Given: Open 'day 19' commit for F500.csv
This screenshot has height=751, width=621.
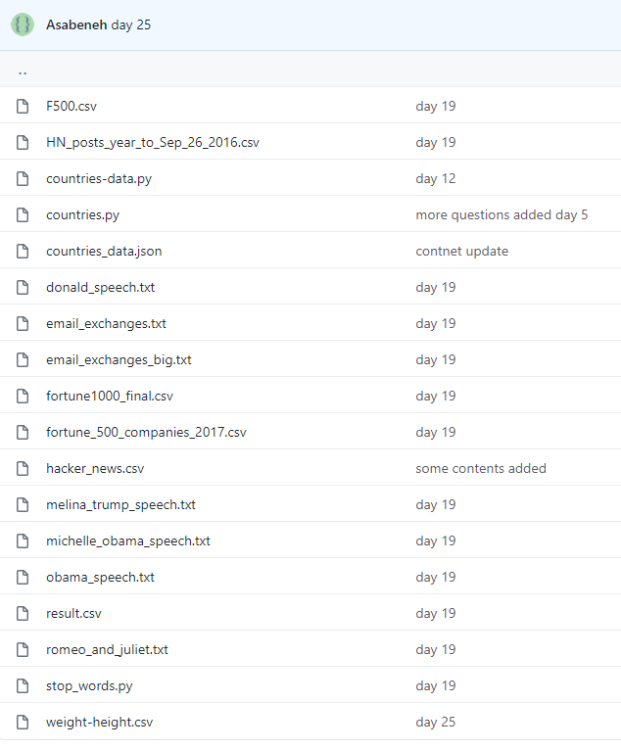Looking at the screenshot, I should [436, 106].
